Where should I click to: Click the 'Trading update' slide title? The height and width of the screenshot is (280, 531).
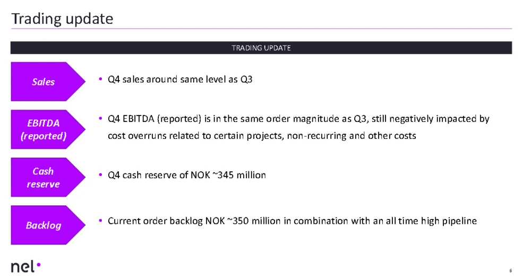point(62,19)
